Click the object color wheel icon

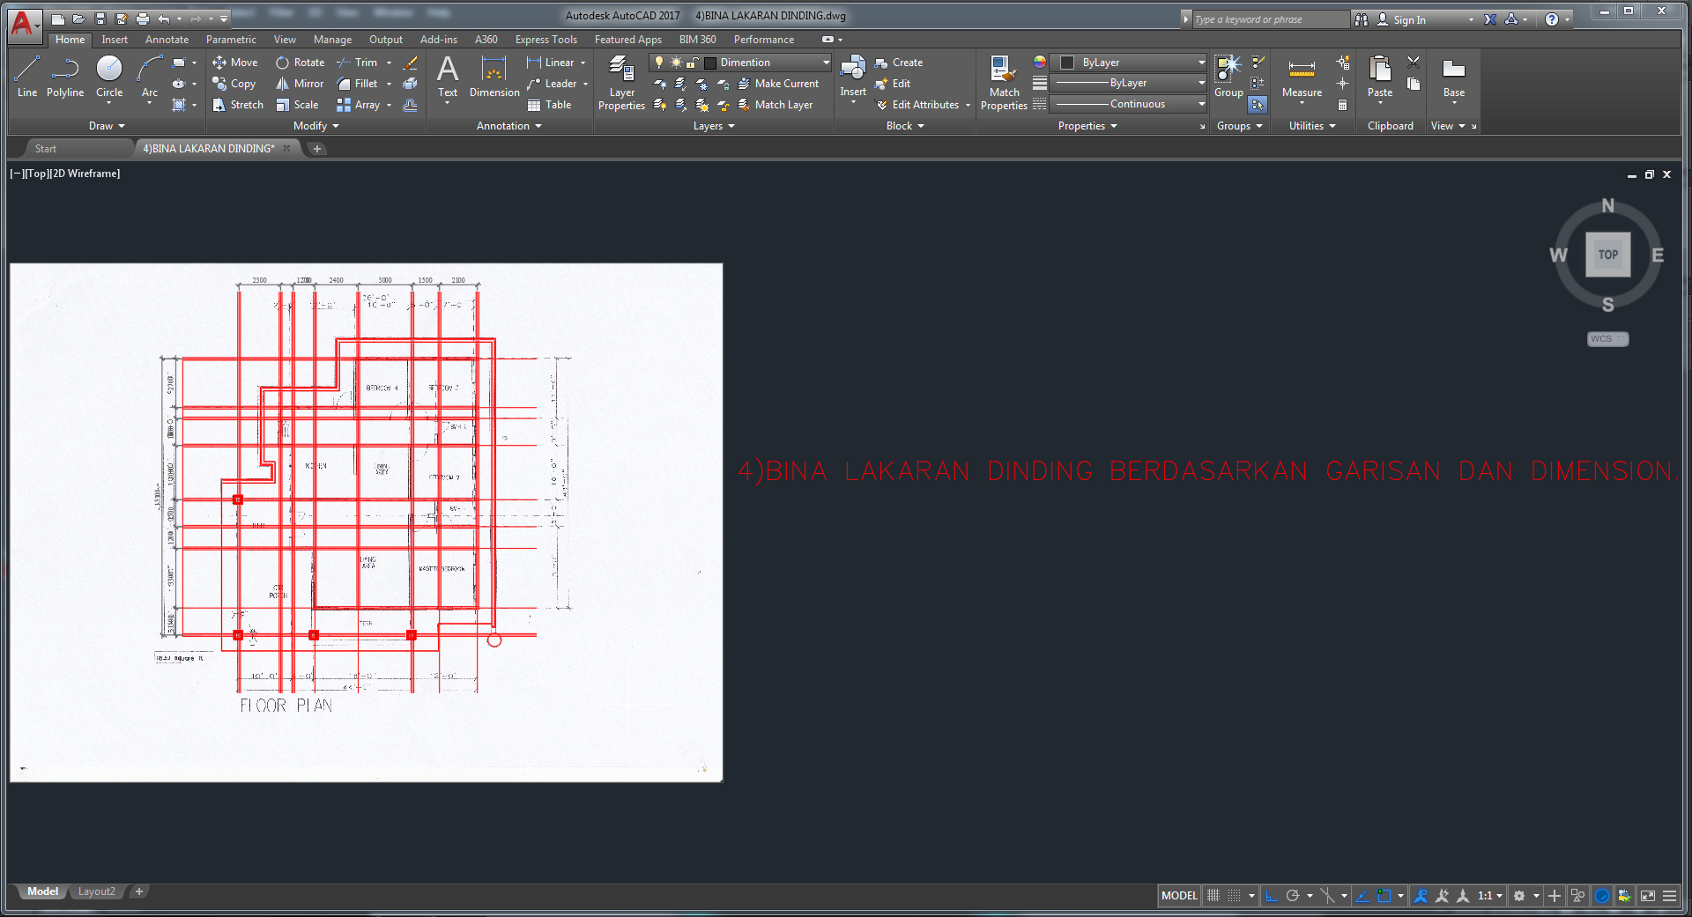click(x=1040, y=63)
